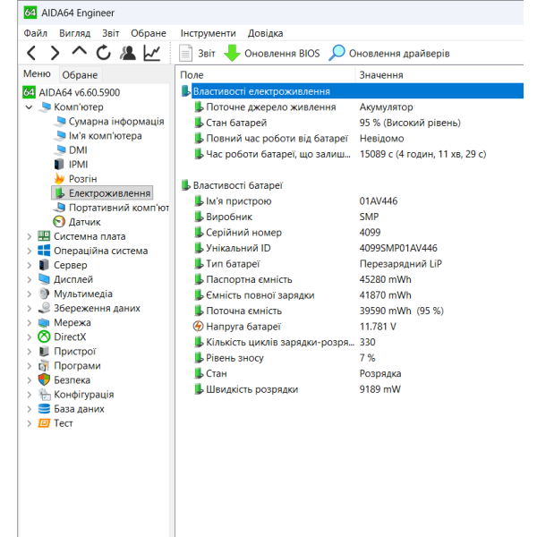
Task: Expand the Програми node
Action: (x=30, y=366)
